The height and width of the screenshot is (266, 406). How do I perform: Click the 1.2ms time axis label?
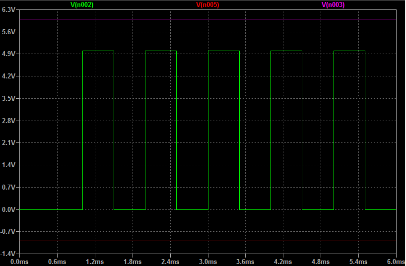coord(94,262)
